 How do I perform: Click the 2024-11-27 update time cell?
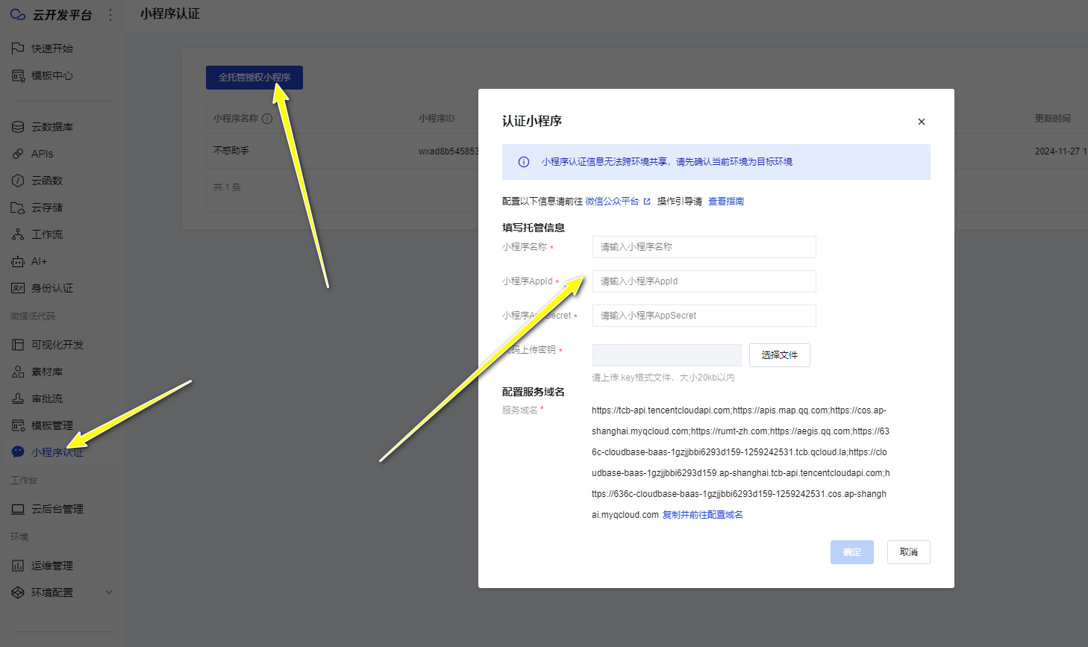pyautogui.click(x=1061, y=151)
